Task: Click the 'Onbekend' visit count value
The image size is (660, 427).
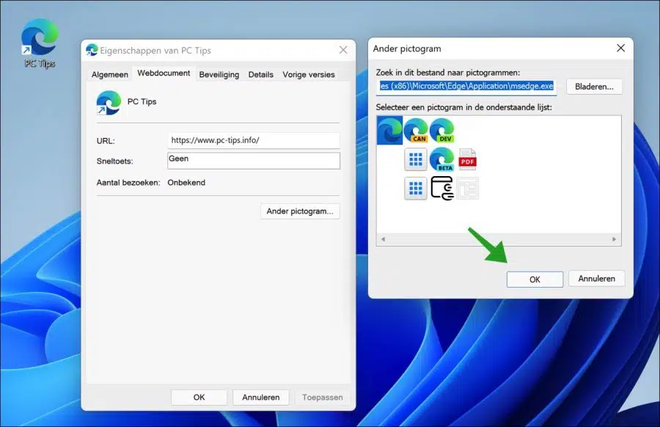Action: [x=186, y=183]
